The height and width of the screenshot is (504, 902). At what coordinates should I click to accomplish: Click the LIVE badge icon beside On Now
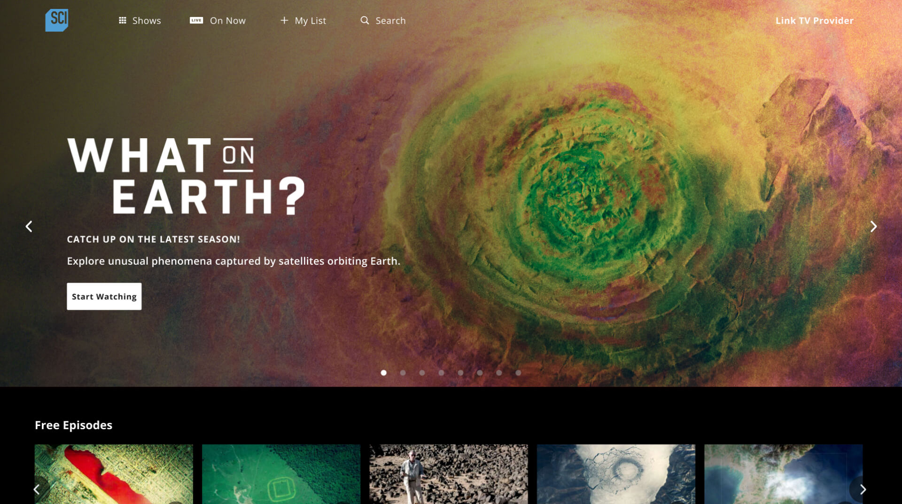(x=196, y=20)
